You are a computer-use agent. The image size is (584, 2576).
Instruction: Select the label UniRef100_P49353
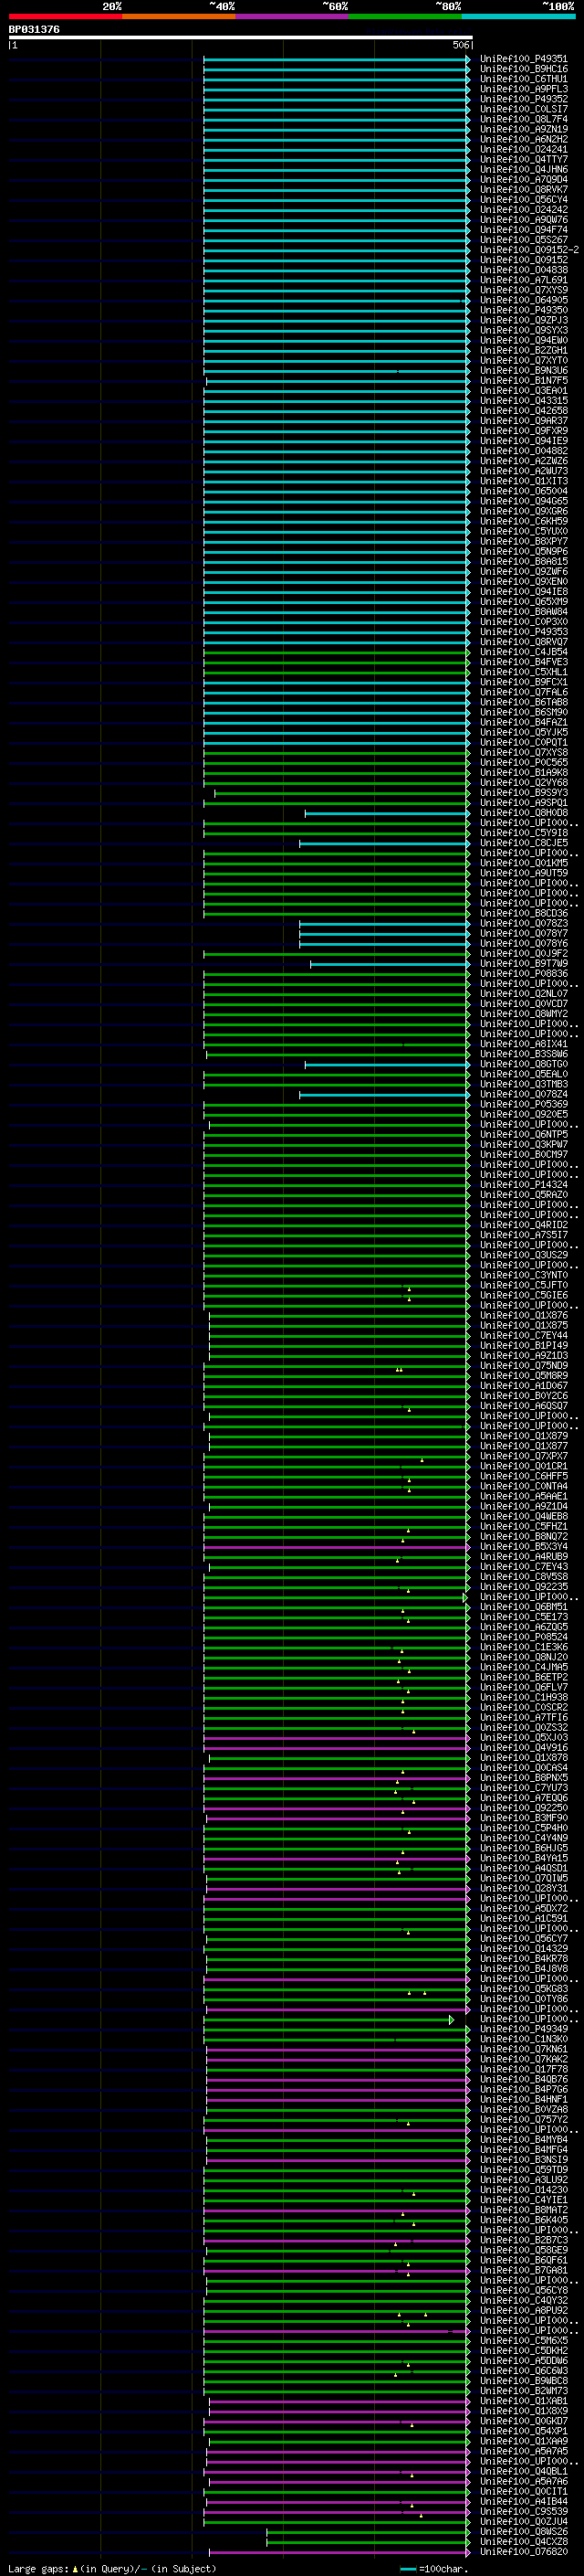(x=523, y=631)
